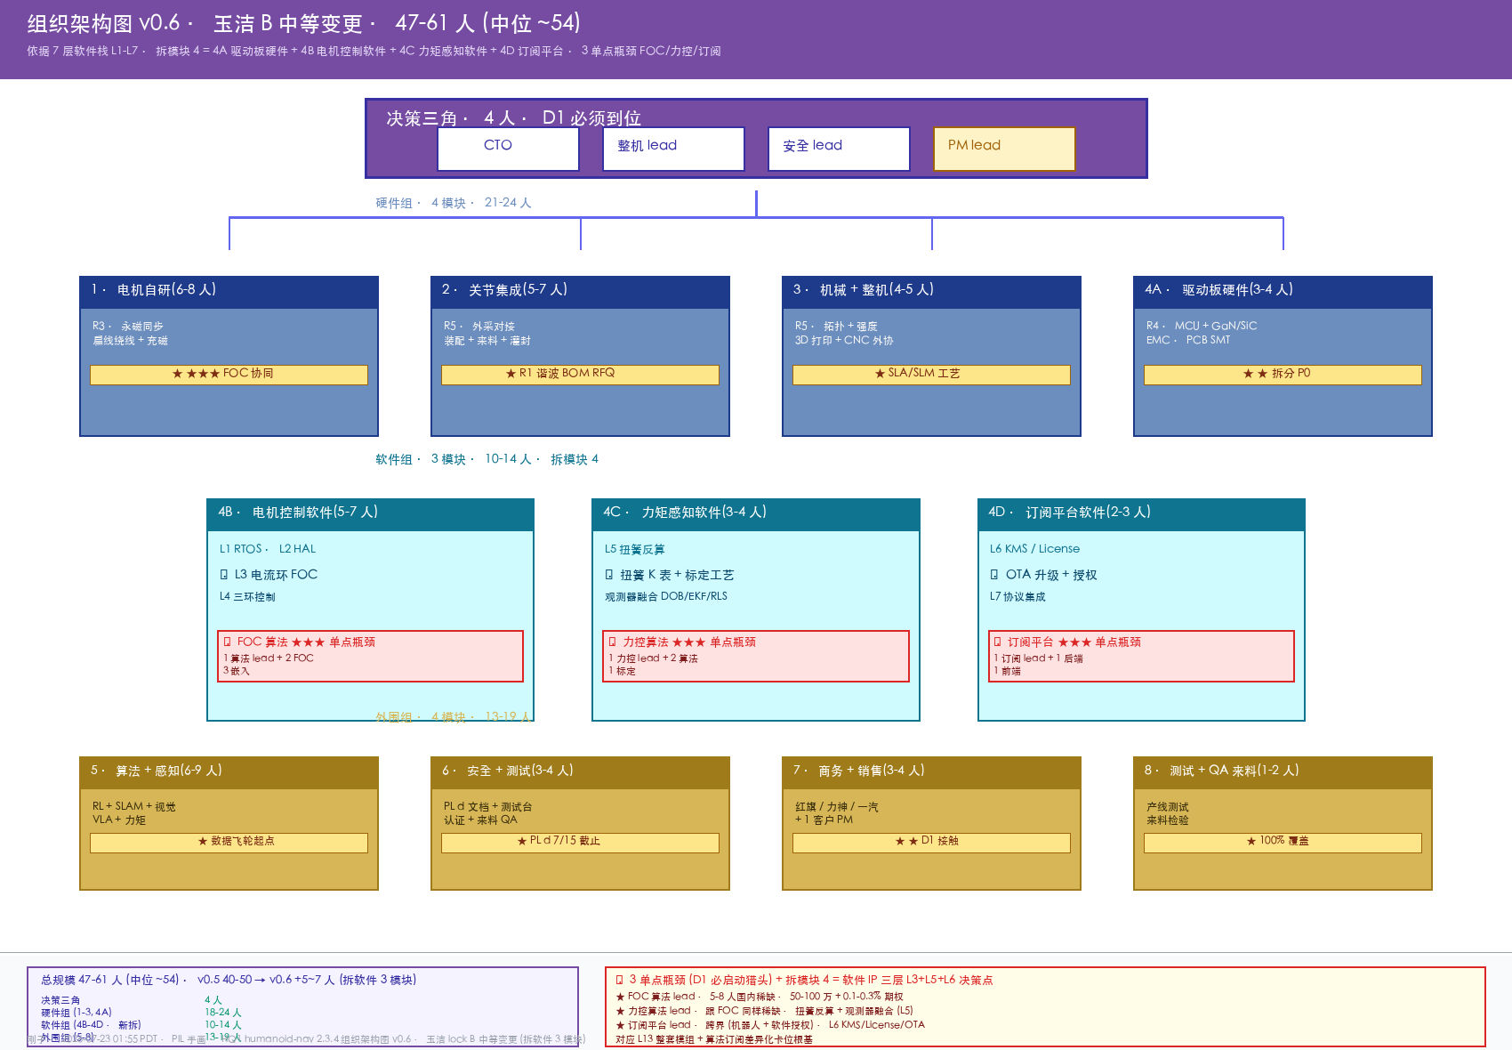Click the '★★ 拆分 P0' yellow bar
The height and width of the screenshot is (1050, 1512).
point(1283,375)
